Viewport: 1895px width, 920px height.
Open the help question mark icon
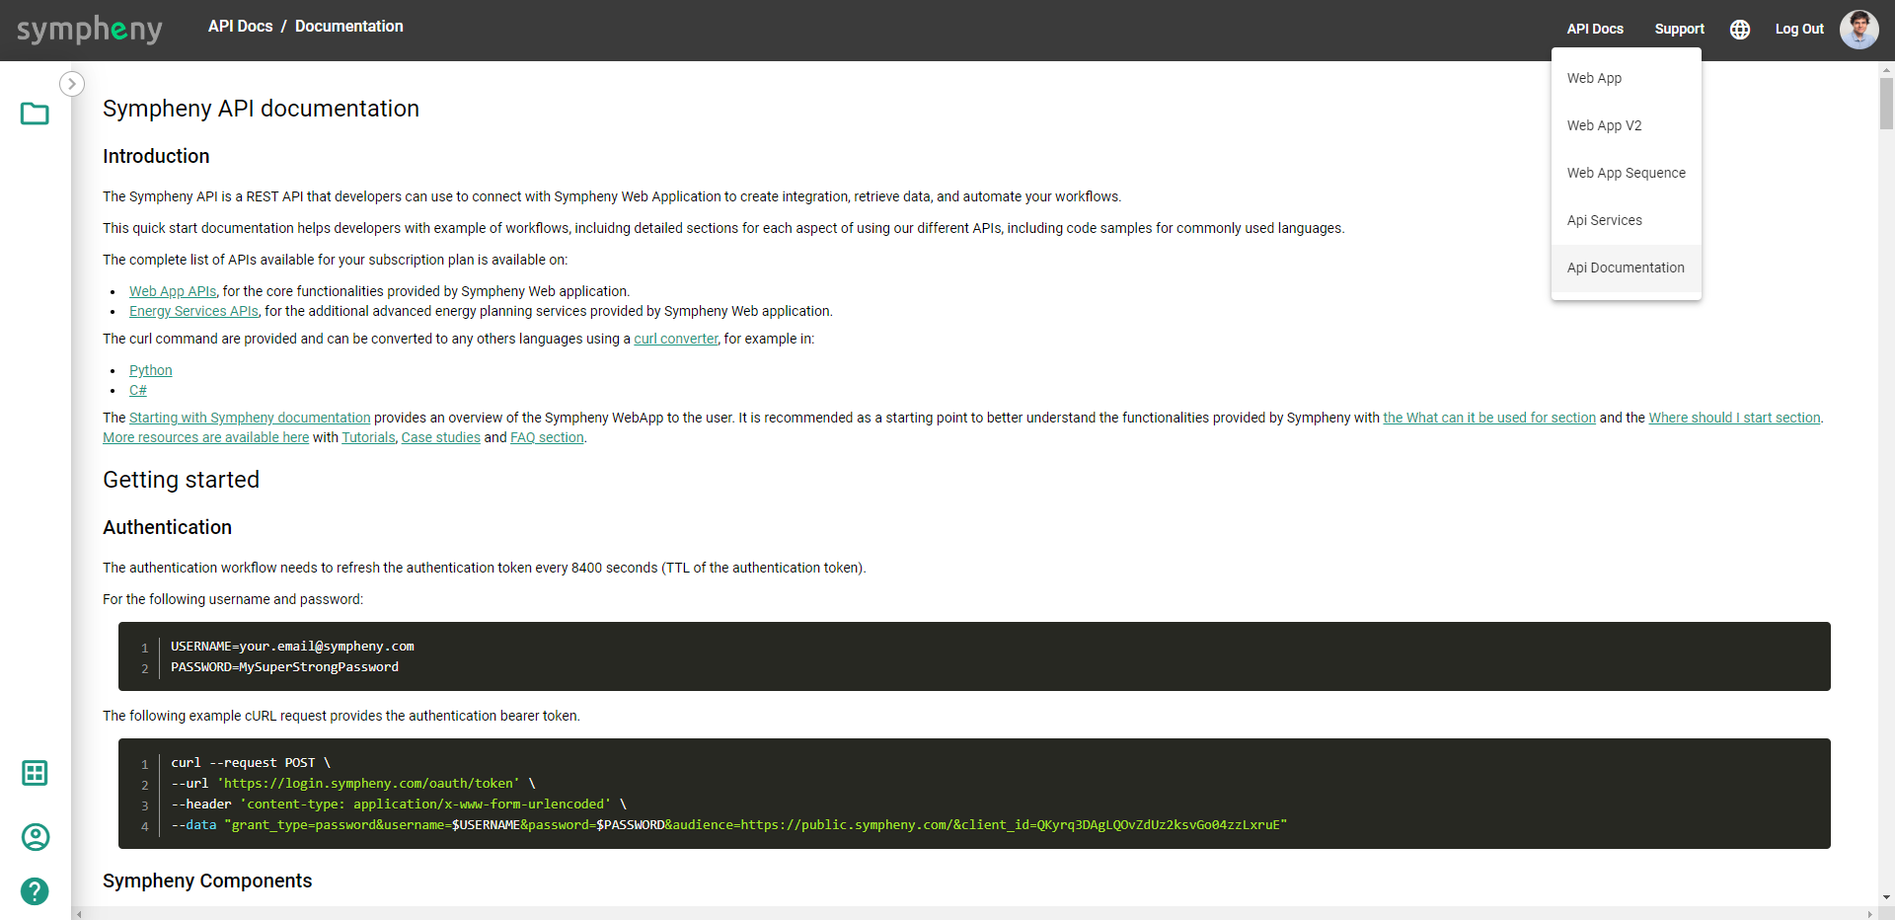35,891
